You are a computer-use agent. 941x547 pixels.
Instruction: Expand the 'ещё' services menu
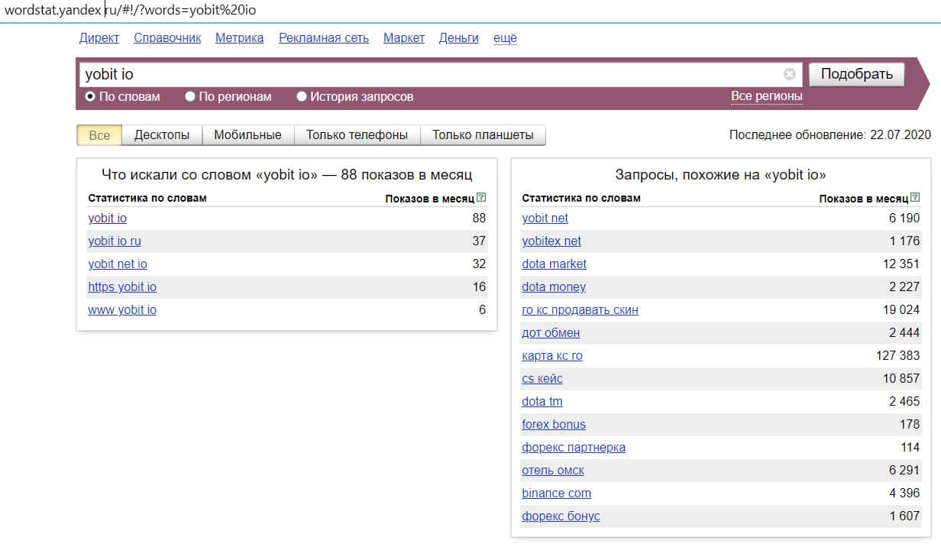tap(505, 38)
